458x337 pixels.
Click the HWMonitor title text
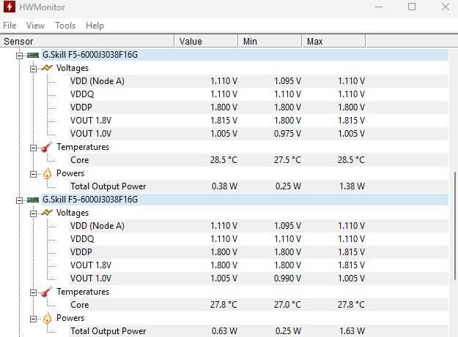pyautogui.click(x=42, y=7)
